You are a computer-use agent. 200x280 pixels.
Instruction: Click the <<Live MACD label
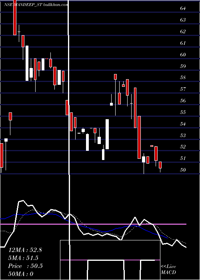pyautogui.click(x=168, y=270)
